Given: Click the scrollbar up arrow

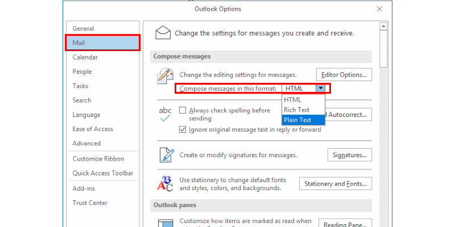Looking at the screenshot, I should [x=383, y=26].
